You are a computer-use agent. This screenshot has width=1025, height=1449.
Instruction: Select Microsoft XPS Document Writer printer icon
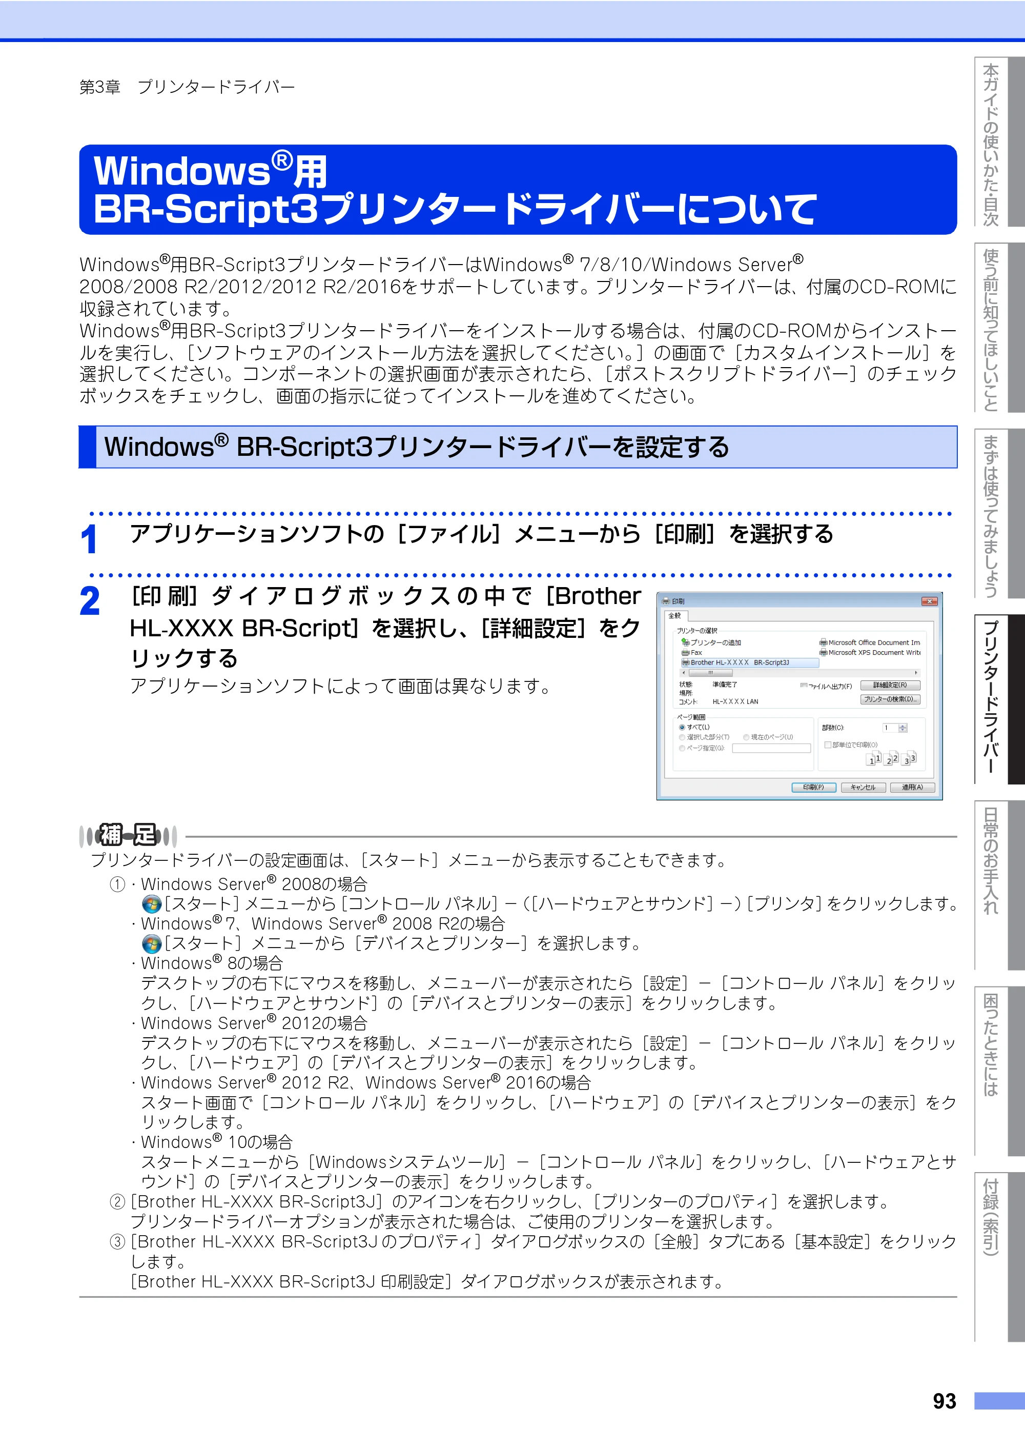pyautogui.click(x=823, y=652)
